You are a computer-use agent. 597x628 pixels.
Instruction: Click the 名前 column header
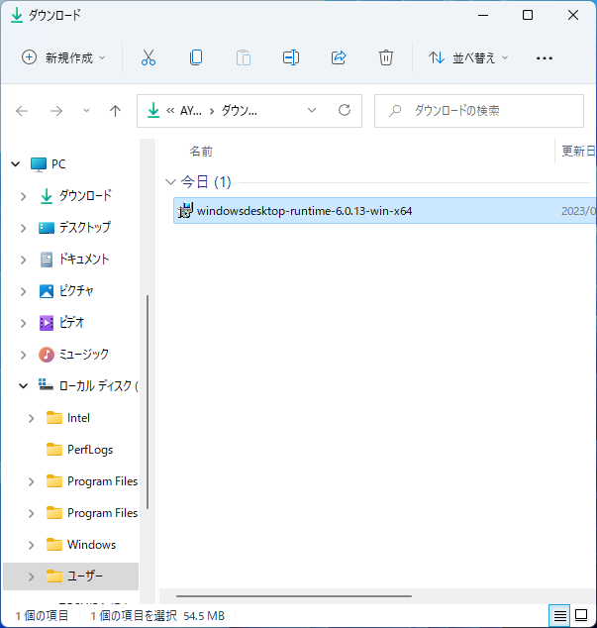coord(201,152)
